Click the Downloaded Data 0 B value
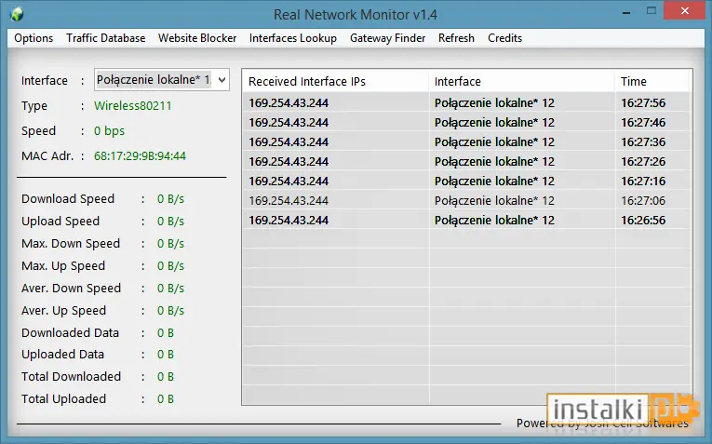Viewport: 712px width, 444px height. [166, 333]
